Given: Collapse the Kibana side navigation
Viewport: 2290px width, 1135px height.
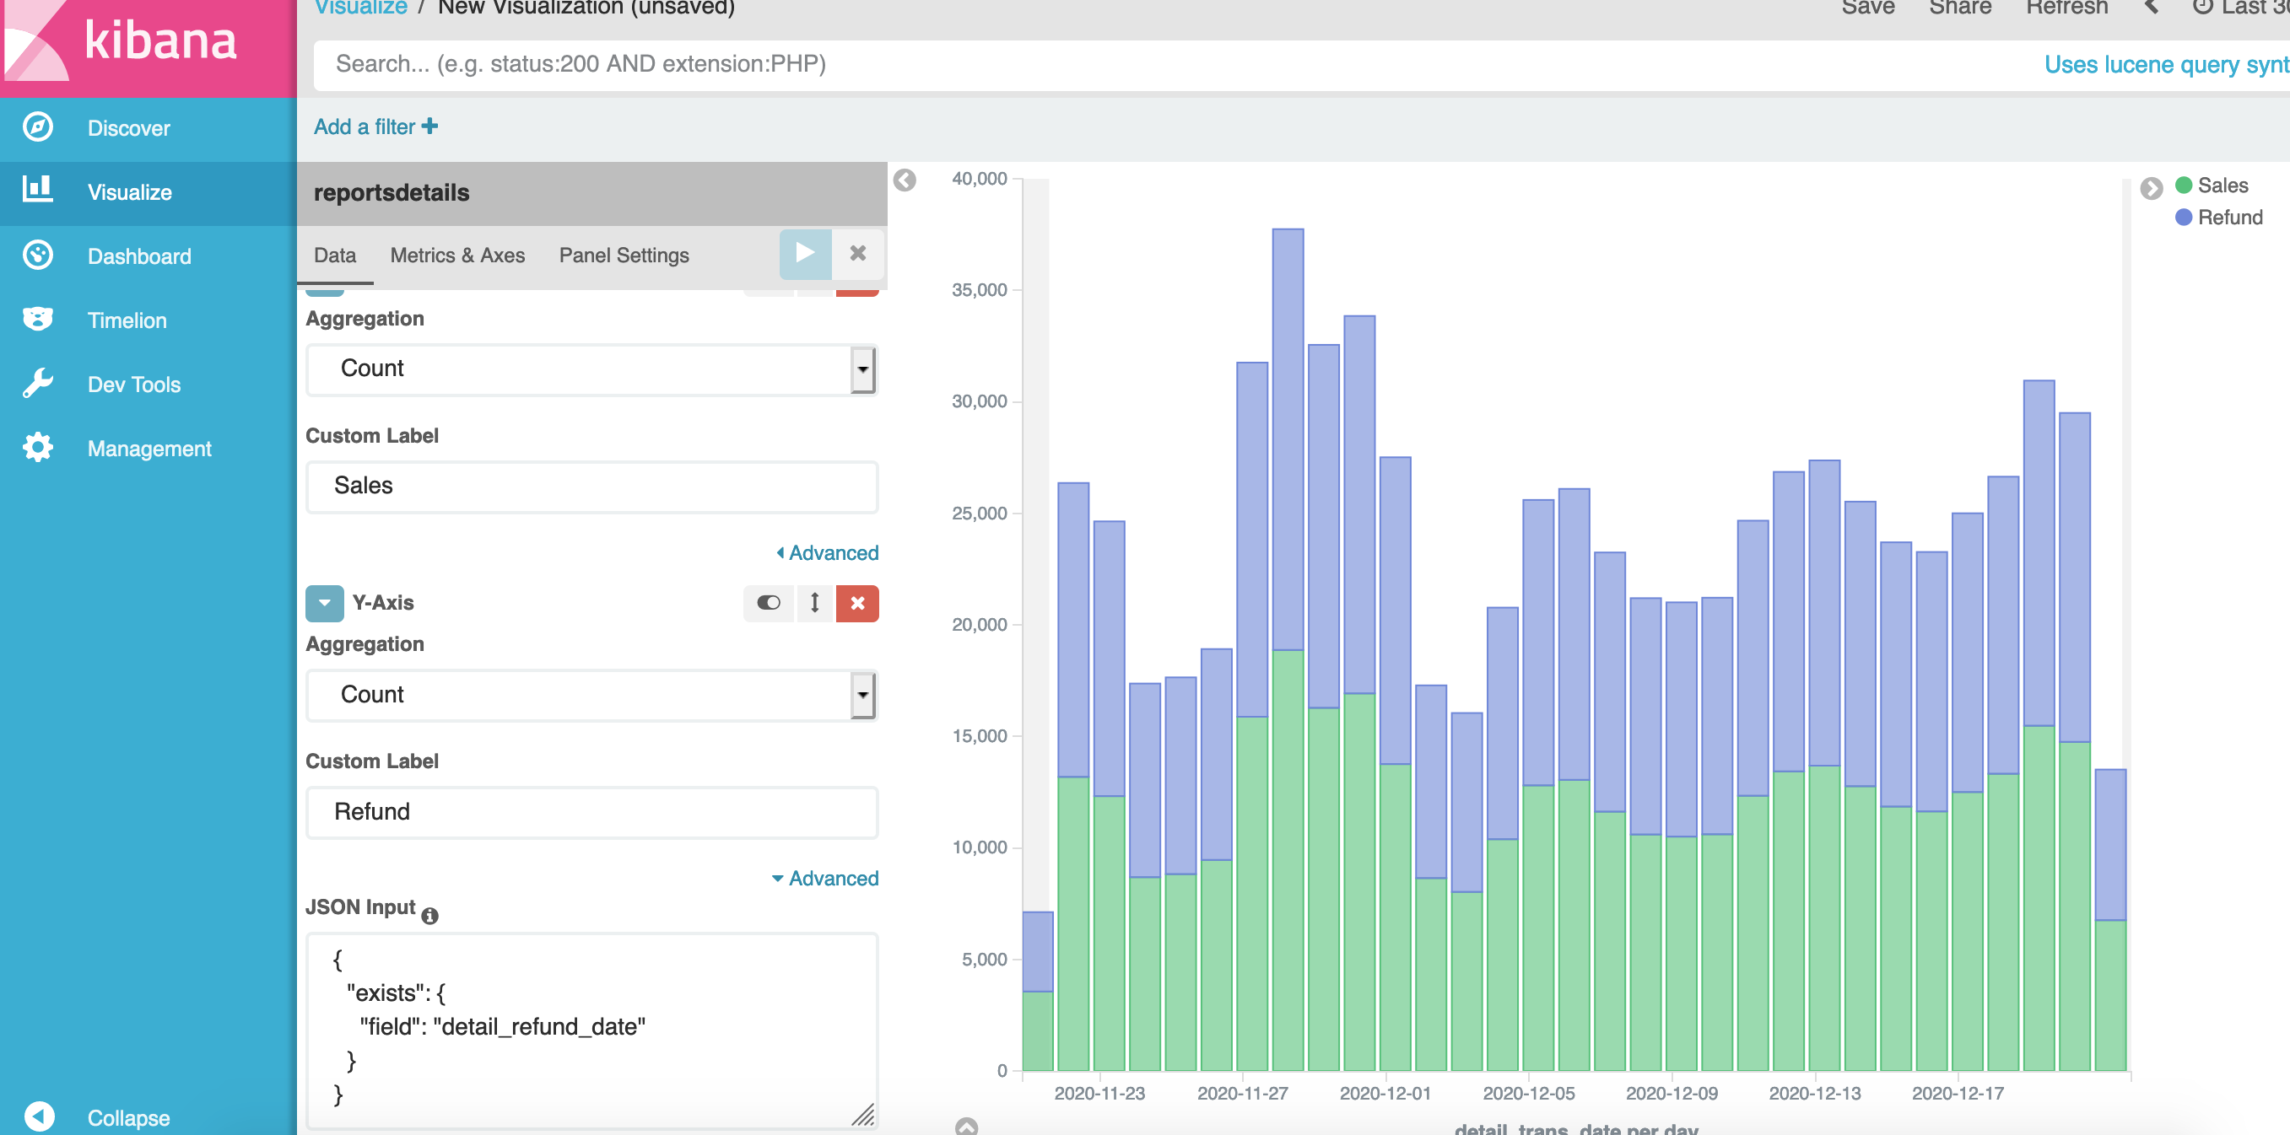Looking at the screenshot, I should tap(39, 1116).
